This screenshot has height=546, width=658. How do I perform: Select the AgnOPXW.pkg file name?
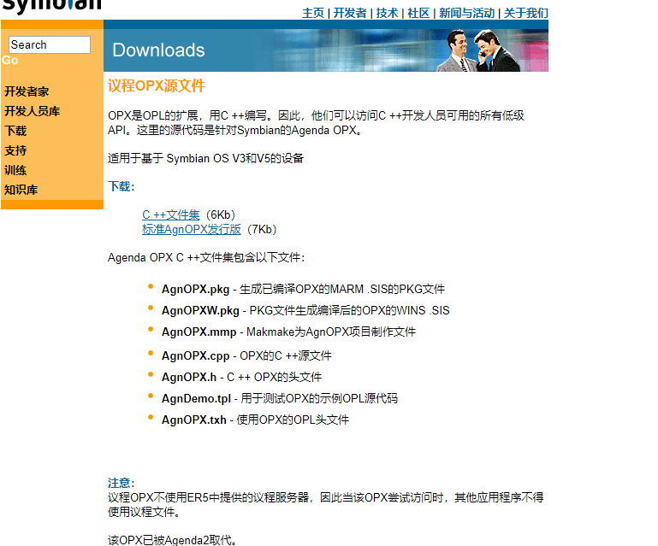coord(200,311)
